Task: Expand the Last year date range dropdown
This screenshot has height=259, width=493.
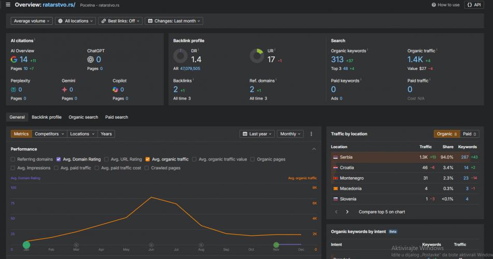Action: coord(257,134)
